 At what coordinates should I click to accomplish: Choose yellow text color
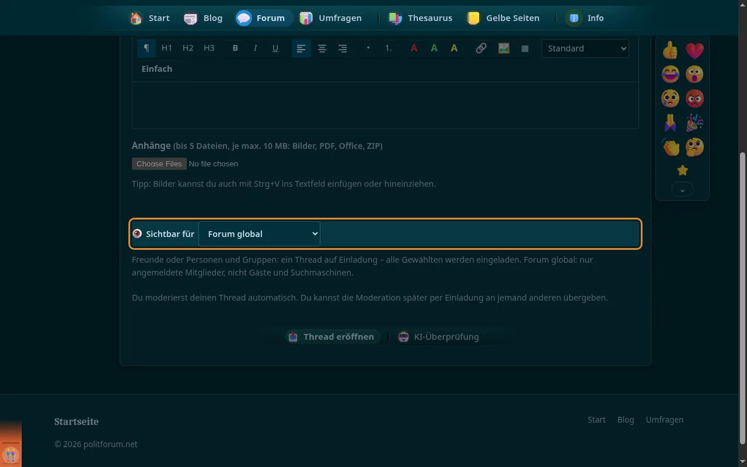point(454,48)
